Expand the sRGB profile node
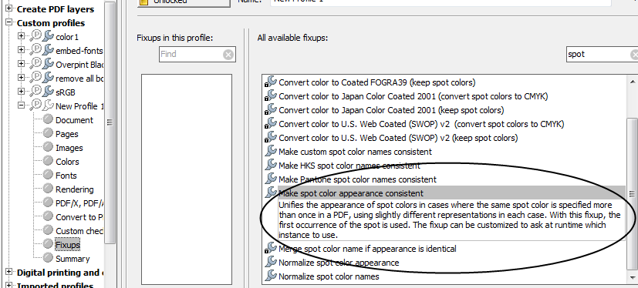Viewport: 638px width, 288px height. tap(21, 92)
